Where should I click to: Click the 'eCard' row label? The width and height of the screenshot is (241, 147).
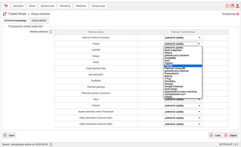tap(96, 62)
